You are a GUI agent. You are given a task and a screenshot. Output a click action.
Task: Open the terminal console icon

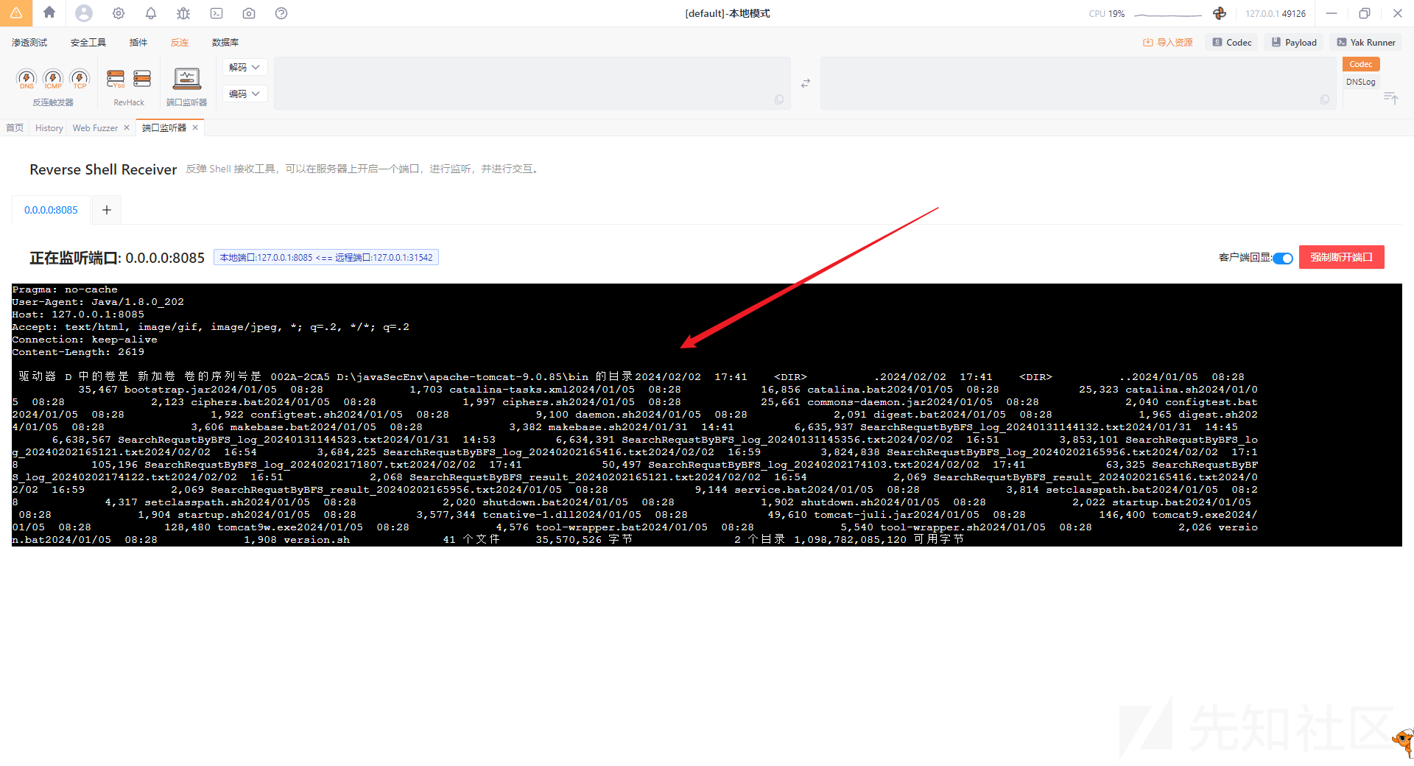tap(217, 13)
